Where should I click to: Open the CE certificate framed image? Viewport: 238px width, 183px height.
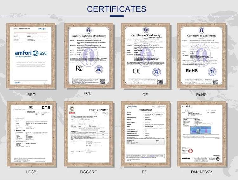pos(145,56)
